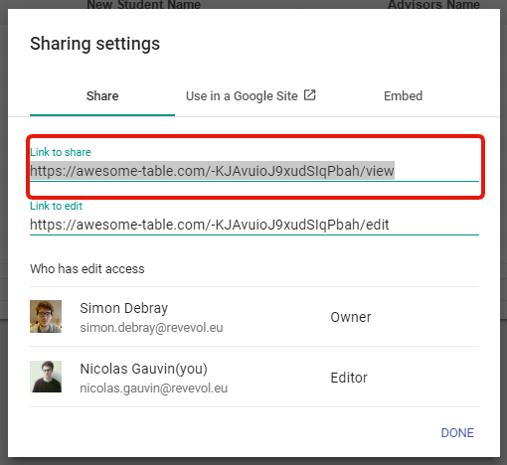Click the Link to edit label
Image resolution: width=507 pixels, height=465 pixels.
(x=56, y=206)
